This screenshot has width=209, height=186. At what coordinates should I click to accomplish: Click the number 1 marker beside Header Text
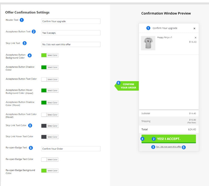pos(22,20)
